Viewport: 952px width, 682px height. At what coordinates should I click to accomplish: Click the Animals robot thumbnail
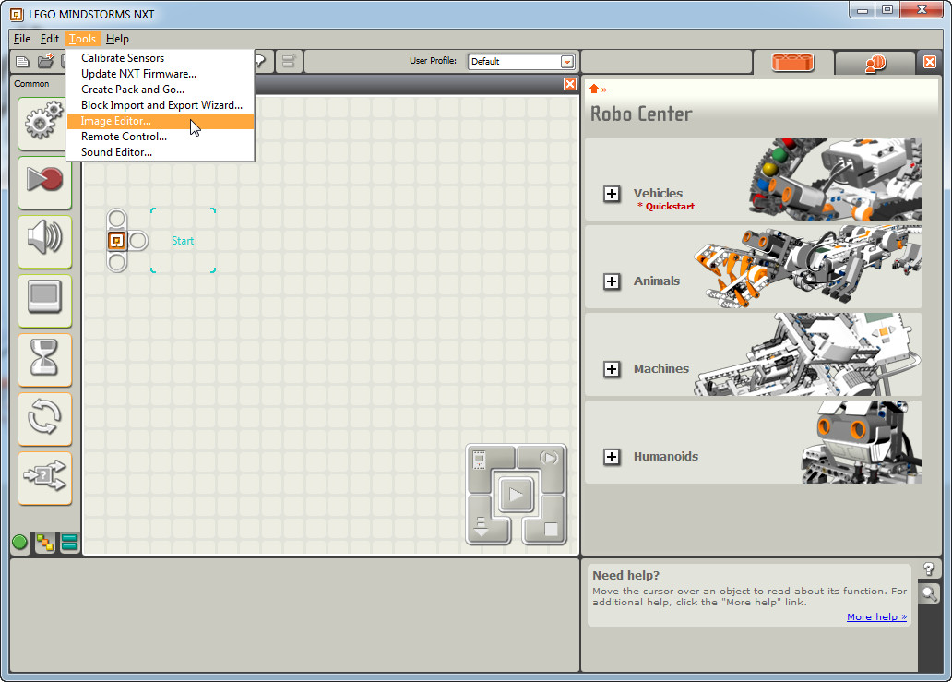(x=809, y=267)
